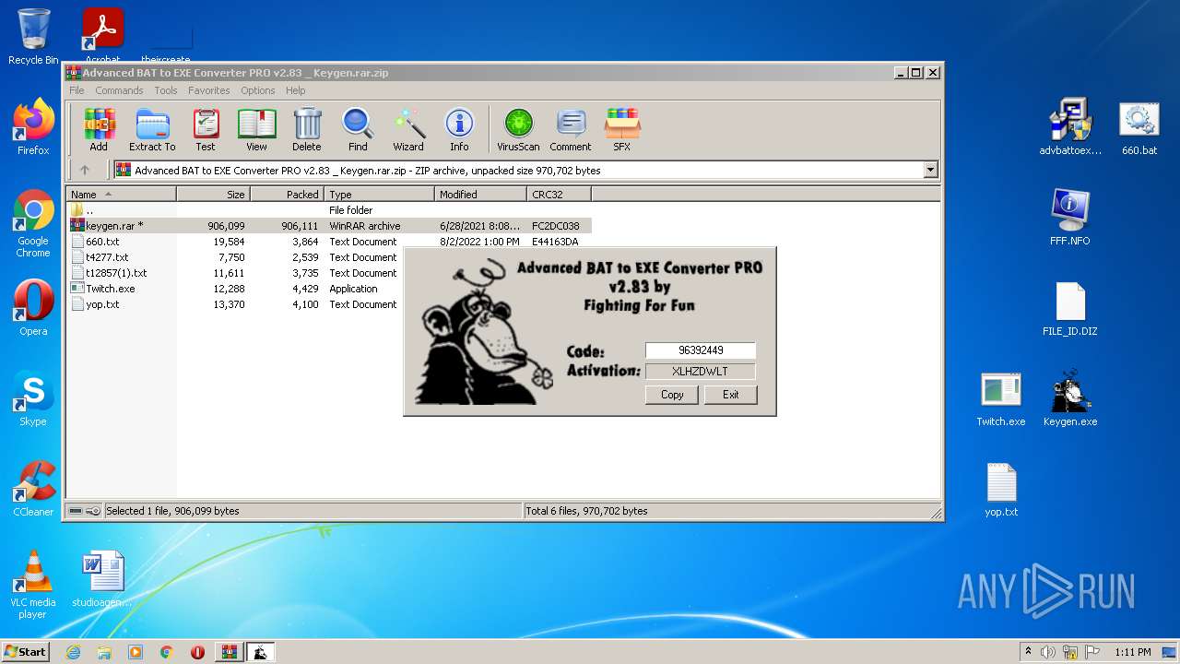Open VLC media player shortcut

click(33, 585)
